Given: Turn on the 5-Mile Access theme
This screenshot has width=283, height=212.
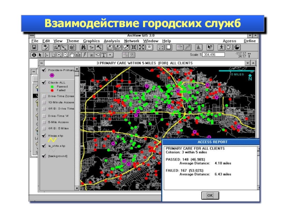Looking at the screenshot, I should click(x=44, y=122).
